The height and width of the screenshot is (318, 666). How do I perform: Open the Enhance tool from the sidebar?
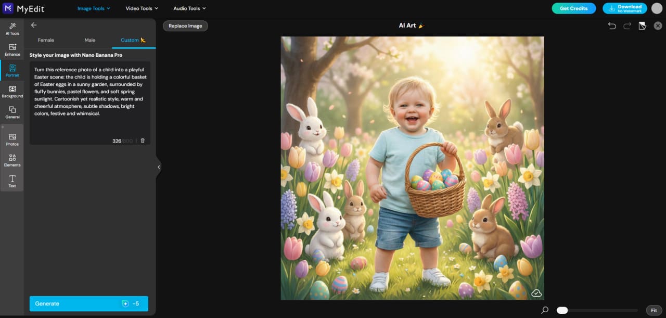[12, 50]
